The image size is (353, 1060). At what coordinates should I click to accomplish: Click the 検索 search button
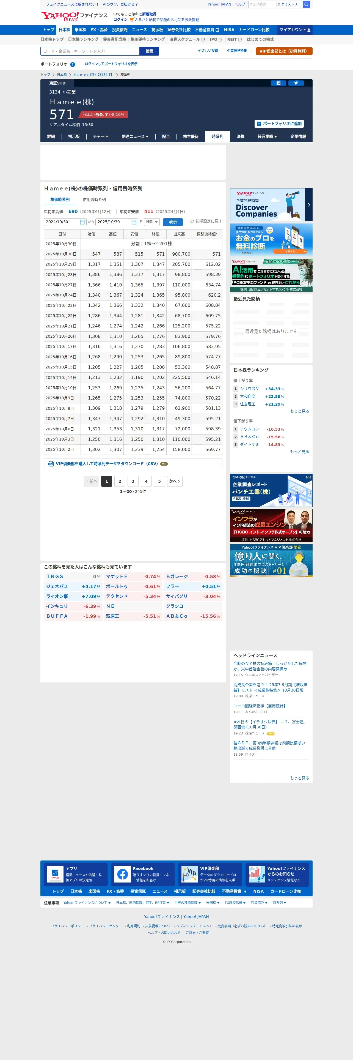tap(149, 51)
